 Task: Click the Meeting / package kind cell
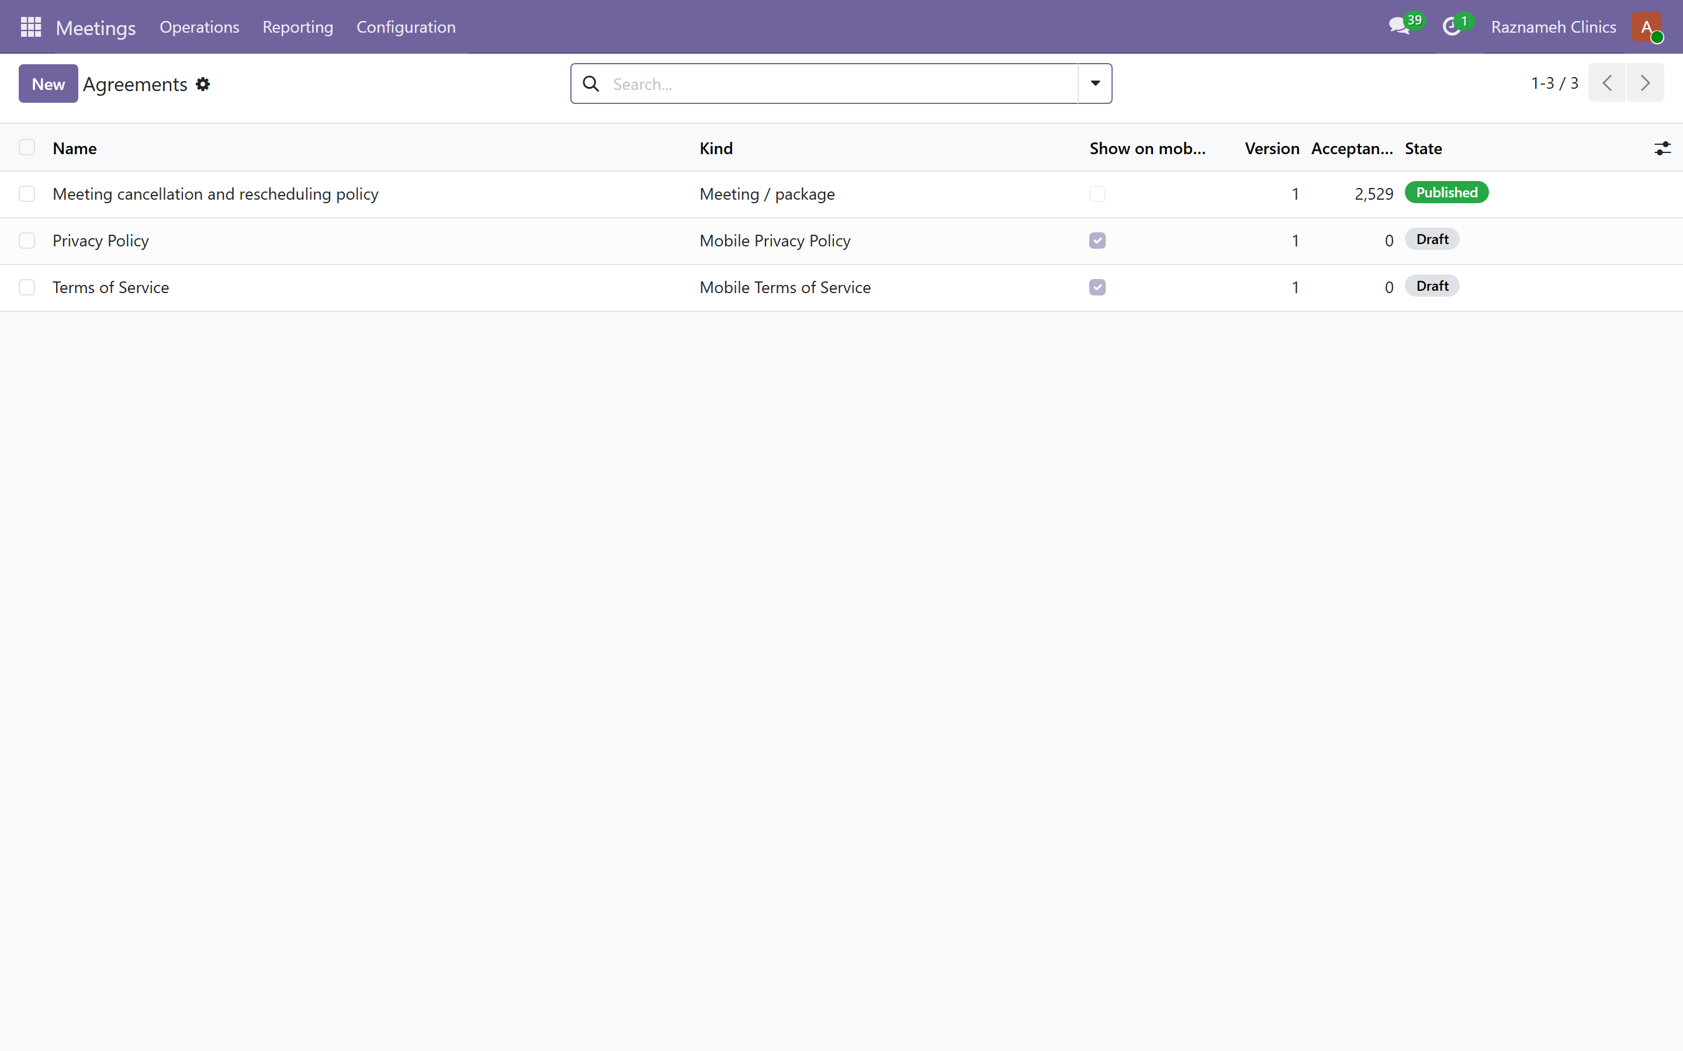(767, 194)
